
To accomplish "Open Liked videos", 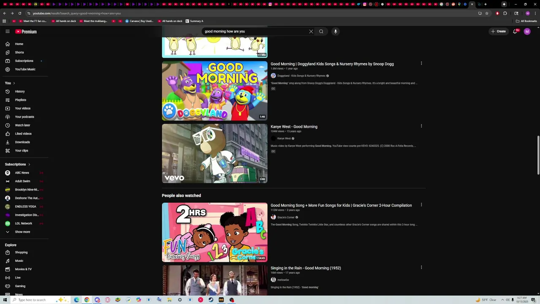I will coord(24,134).
